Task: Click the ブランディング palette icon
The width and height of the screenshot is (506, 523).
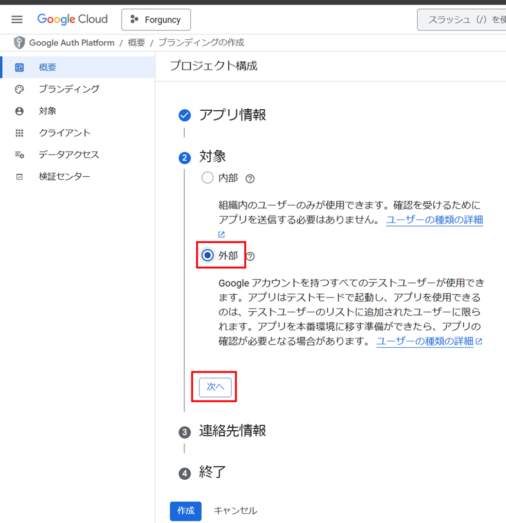Action: 19,89
